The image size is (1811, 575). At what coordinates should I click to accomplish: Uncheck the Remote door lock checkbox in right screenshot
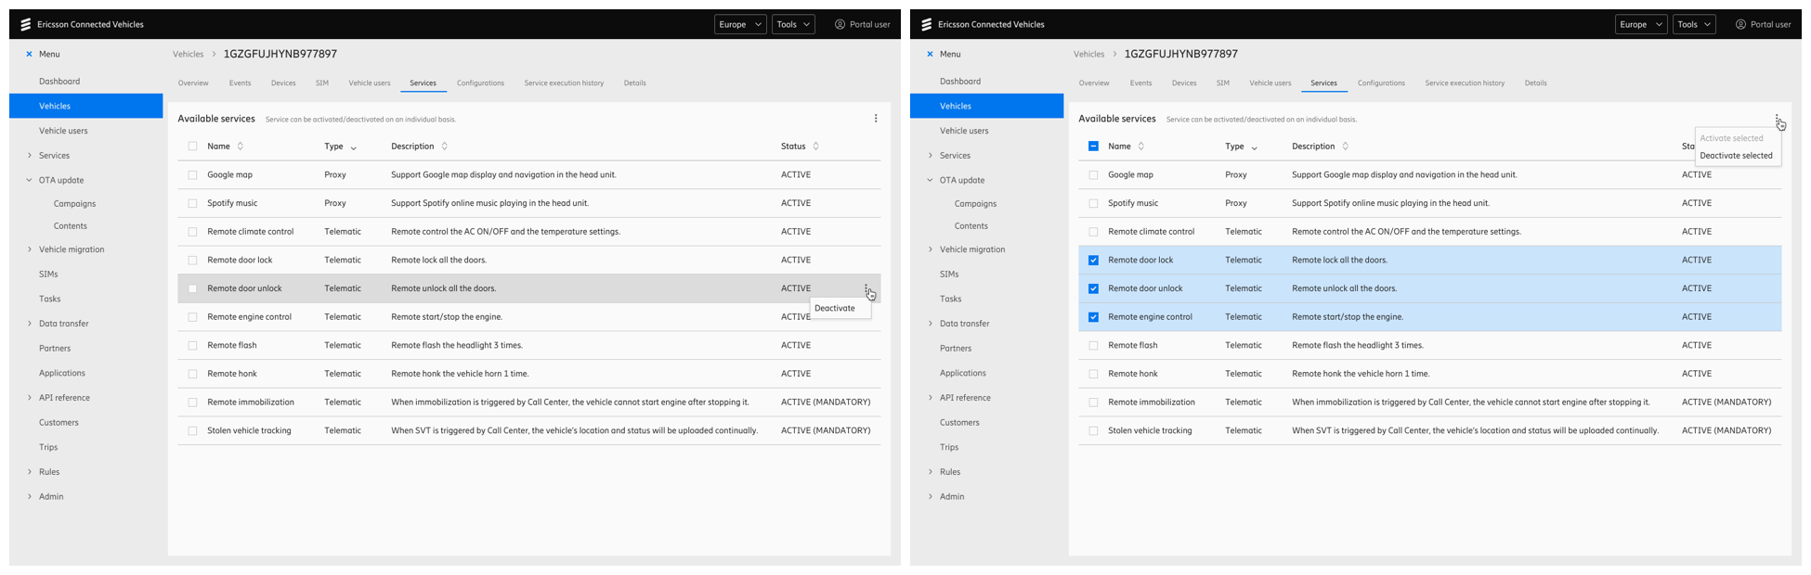click(x=1093, y=261)
